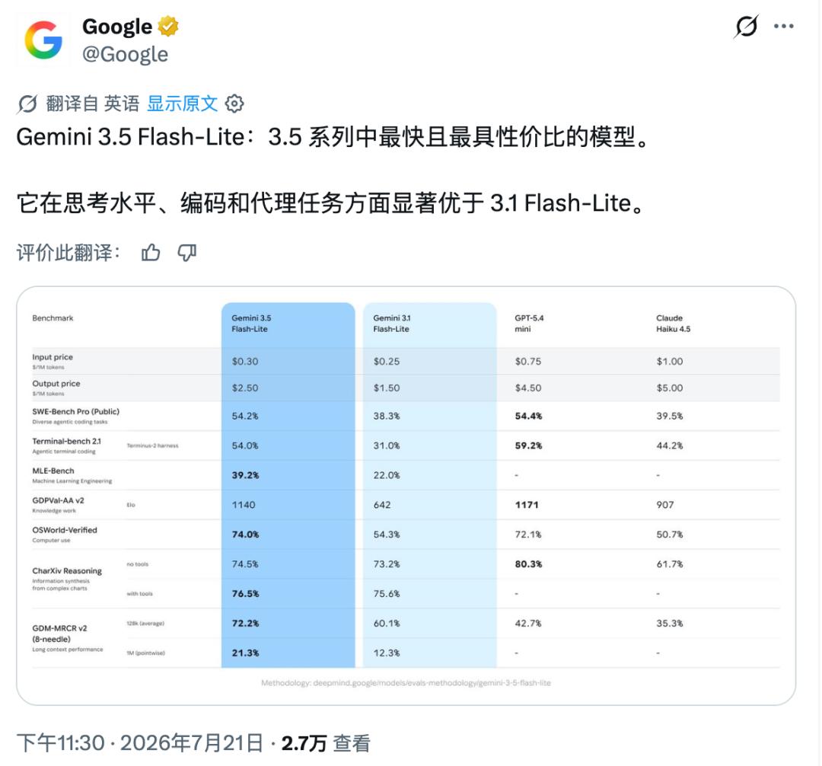The image size is (822, 766).
Task: Click the Gemini 3.5 Flash-Lite column header in image
Action: coord(252,324)
